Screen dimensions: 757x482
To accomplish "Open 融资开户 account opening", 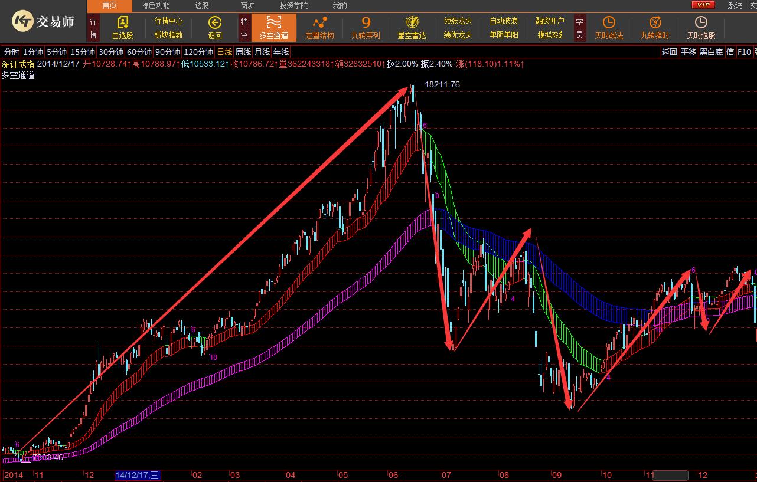I will coord(550,21).
